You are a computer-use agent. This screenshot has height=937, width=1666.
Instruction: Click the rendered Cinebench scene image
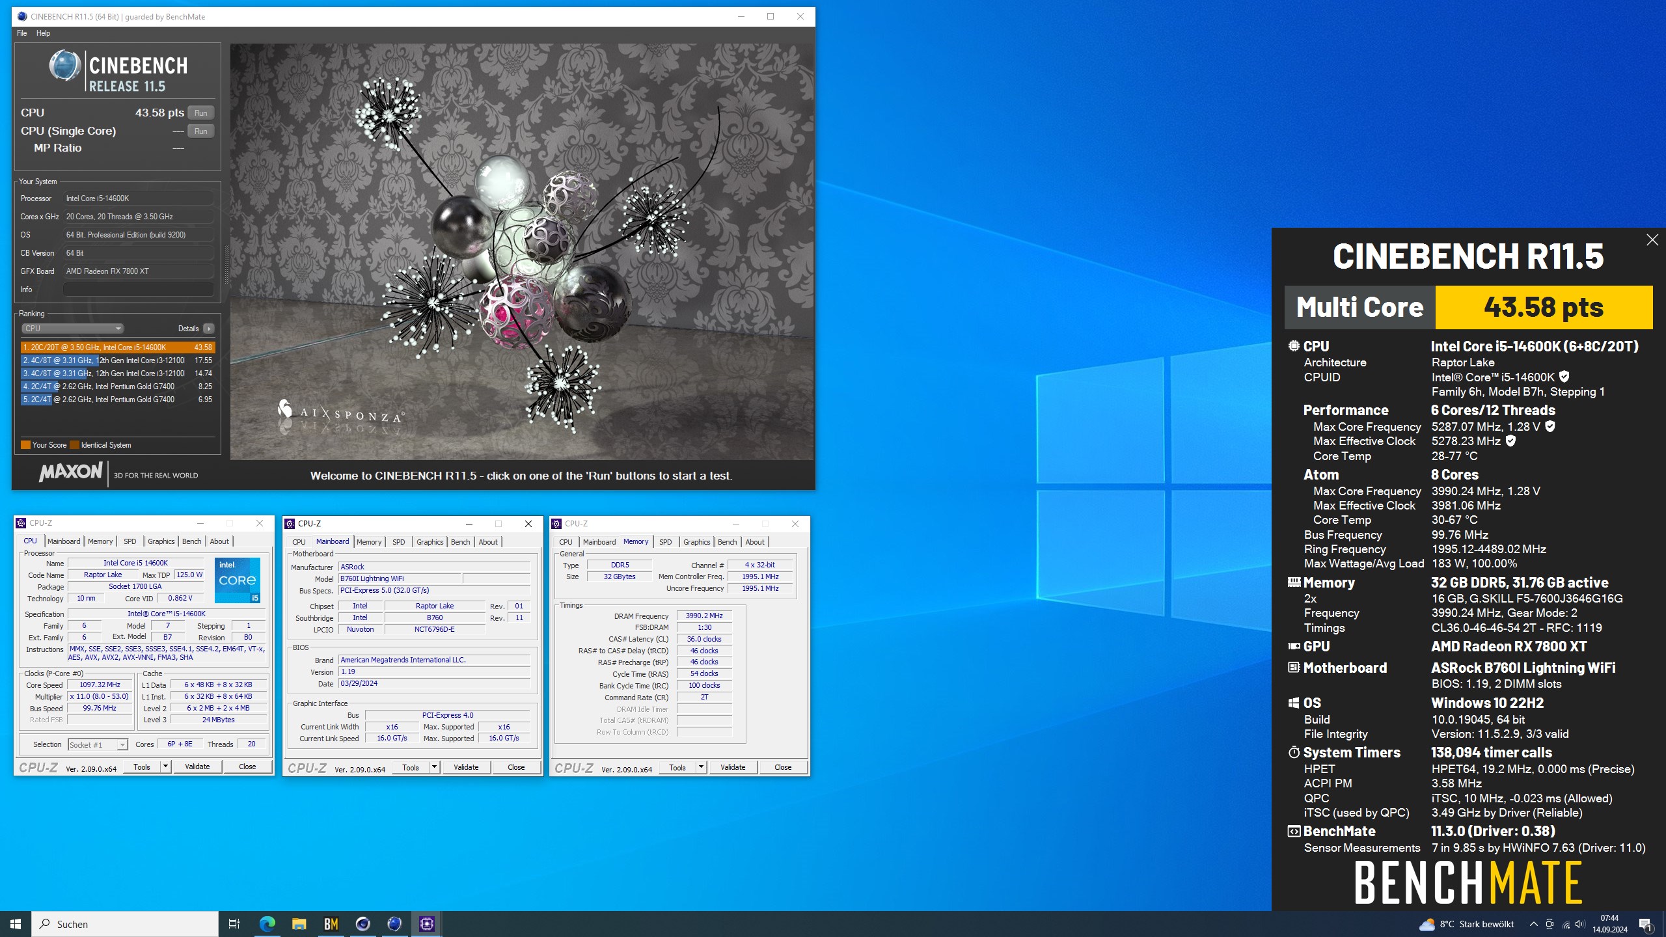(x=522, y=252)
